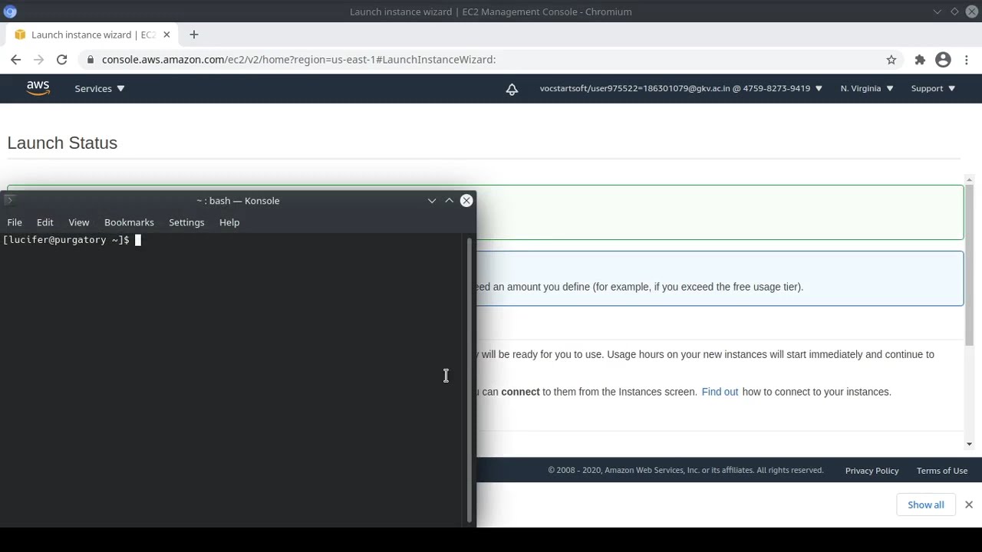This screenshot has width=982, height=552.
Task: Open the Chromium three-dot menu
Action: click(967, 60)
